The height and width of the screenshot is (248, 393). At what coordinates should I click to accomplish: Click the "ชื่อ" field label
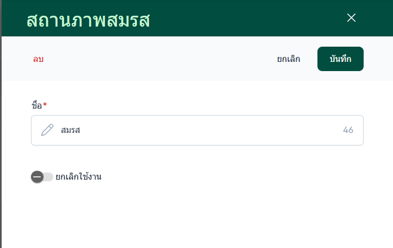pyautogui.click(x=36, y=105)
